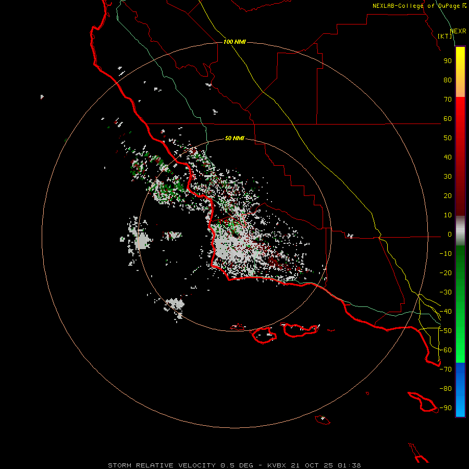Viewport: 469px width, 469px height.
Task: Click the -90 value on velocity scale
Action: (446, 408)
